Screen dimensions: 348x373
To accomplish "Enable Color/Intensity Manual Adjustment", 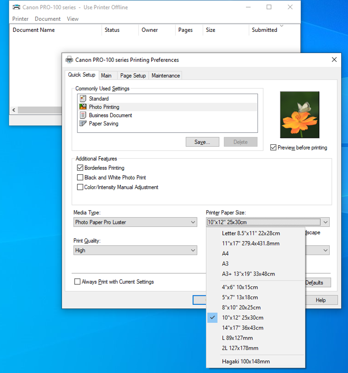I will click(80, 187).
